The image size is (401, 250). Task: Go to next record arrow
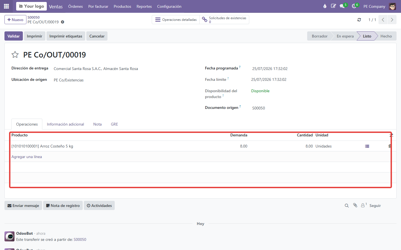(392, 20)
